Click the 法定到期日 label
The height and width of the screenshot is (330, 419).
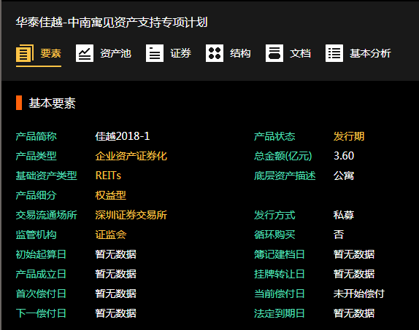(x=280, y=313)
